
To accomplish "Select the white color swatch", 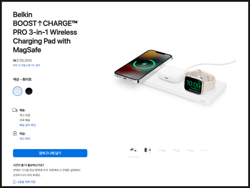I will (17, 91).
